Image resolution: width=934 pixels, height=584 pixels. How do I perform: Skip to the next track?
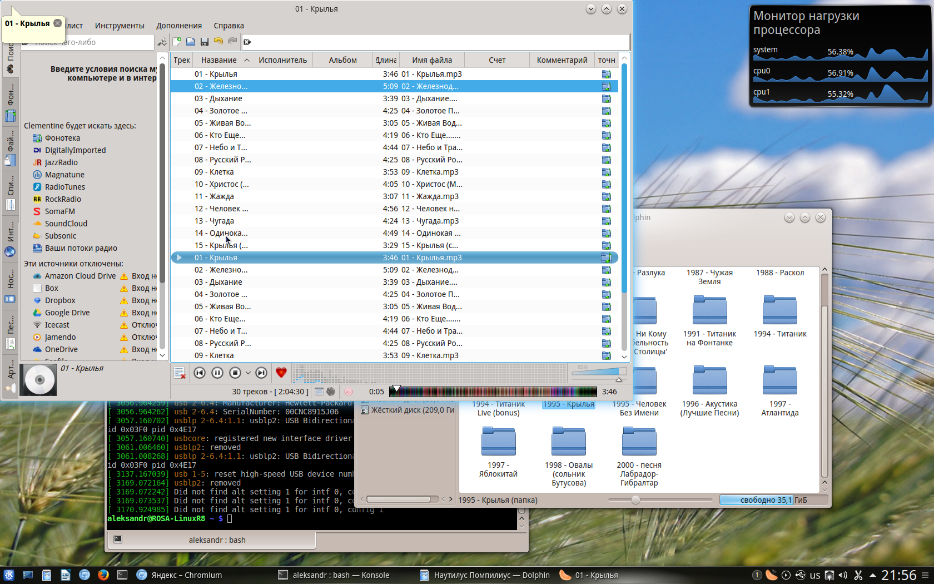click(x=261, y=373)
